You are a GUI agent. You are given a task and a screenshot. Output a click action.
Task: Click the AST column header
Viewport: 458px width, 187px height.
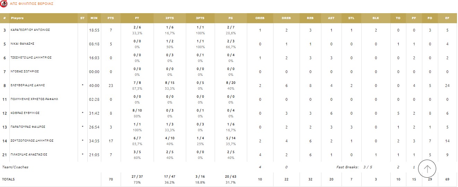[331, 18]
